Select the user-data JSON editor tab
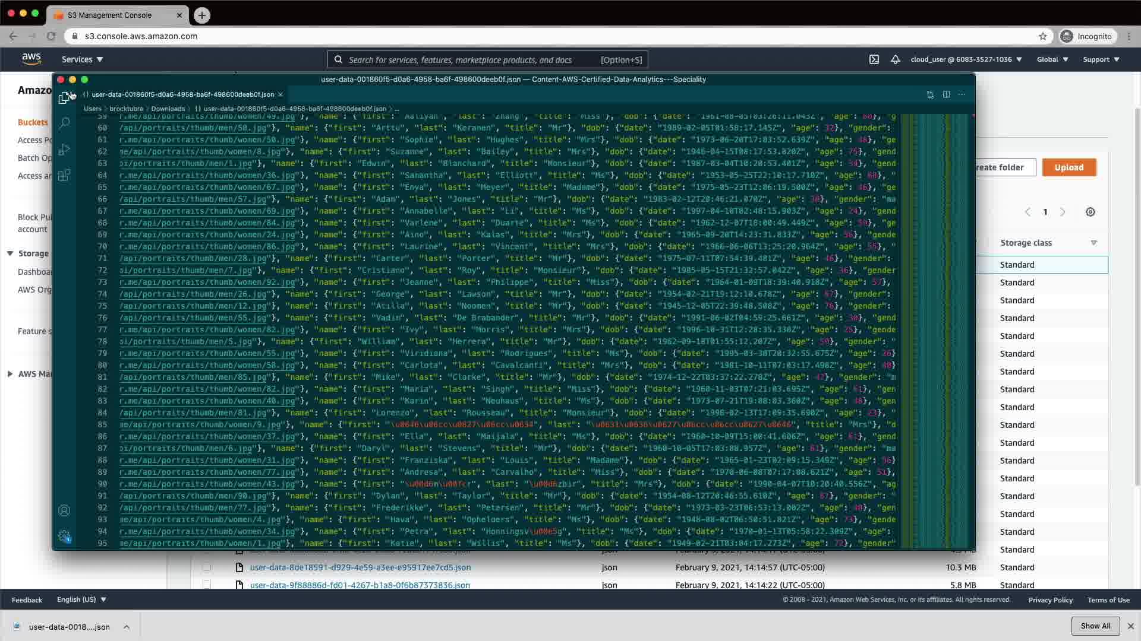 point(182,94)
